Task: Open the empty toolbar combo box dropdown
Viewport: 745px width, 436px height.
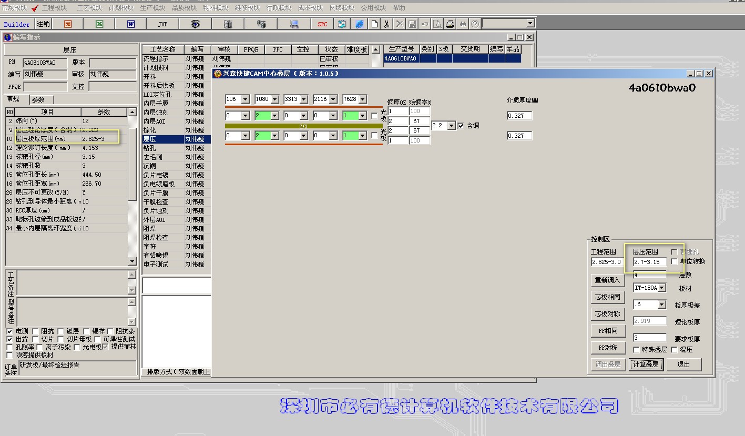Action: (x=530, y=24)
